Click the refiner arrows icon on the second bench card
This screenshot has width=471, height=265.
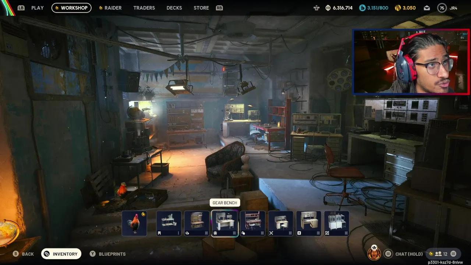pos(187,233)
